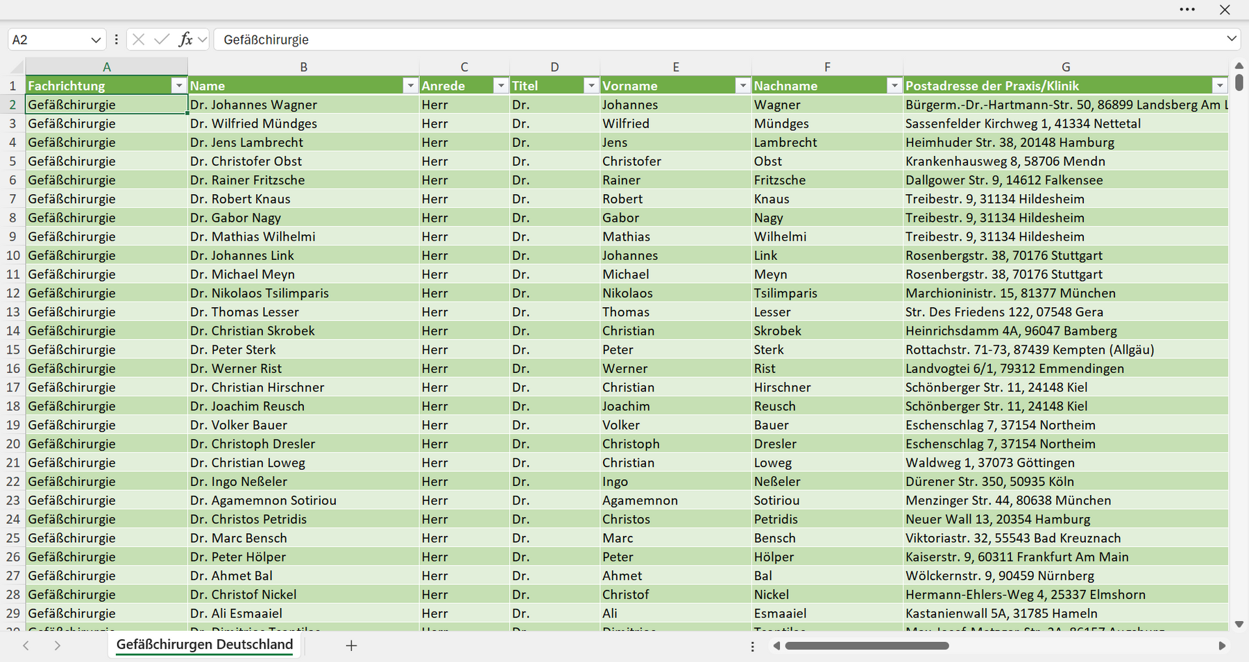1249x662 pixels.
Task: Expand the Name Box dropdown
Action: [96, 40]
